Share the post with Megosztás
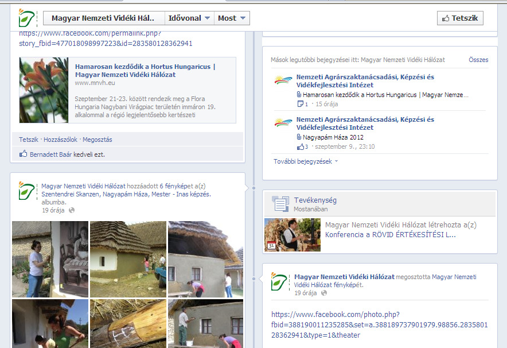This screenshot has height=348, width=507. point(97,140)
